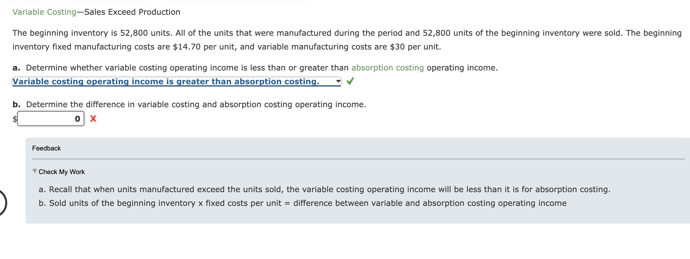Click the bold letter b. marker
Viewport: 690px width, 259px height.
(16, 104)
